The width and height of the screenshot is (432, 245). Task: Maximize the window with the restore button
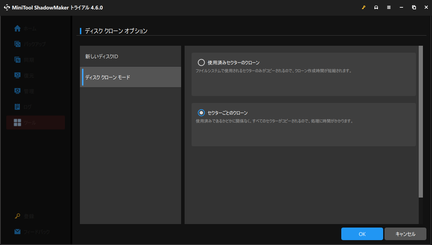point(414,7)
